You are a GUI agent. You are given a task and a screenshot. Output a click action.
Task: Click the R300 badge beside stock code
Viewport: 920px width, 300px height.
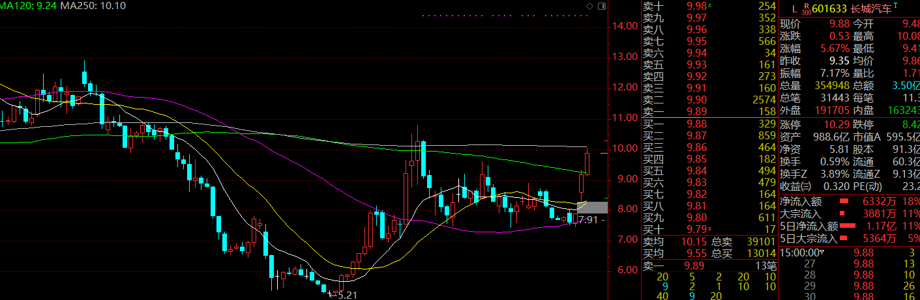click(x=805, y=10)
